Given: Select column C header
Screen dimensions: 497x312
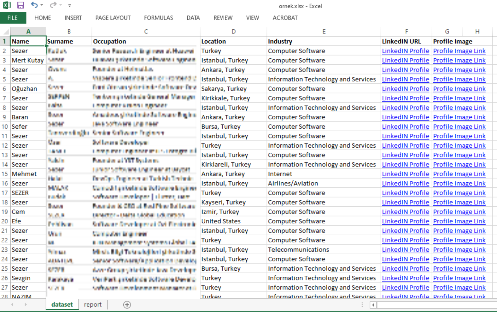Looking at the screenshot, I should (x=146, y=32).
